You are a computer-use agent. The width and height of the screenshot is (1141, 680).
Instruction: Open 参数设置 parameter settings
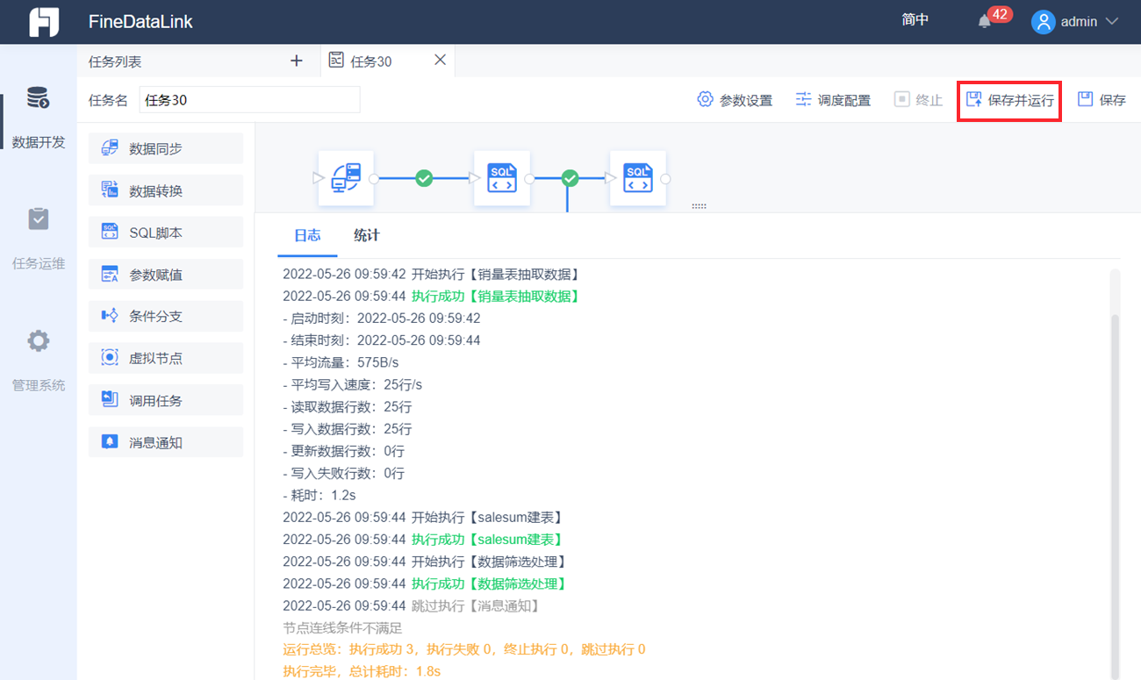735,100
